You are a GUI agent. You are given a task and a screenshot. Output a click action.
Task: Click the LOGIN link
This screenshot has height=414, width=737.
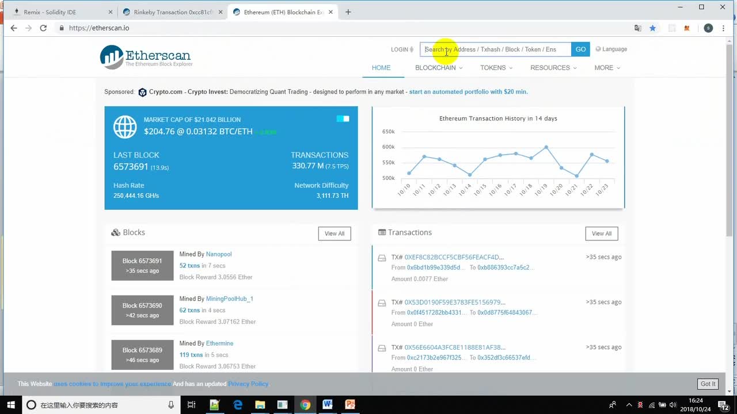[x=403, y=49]
